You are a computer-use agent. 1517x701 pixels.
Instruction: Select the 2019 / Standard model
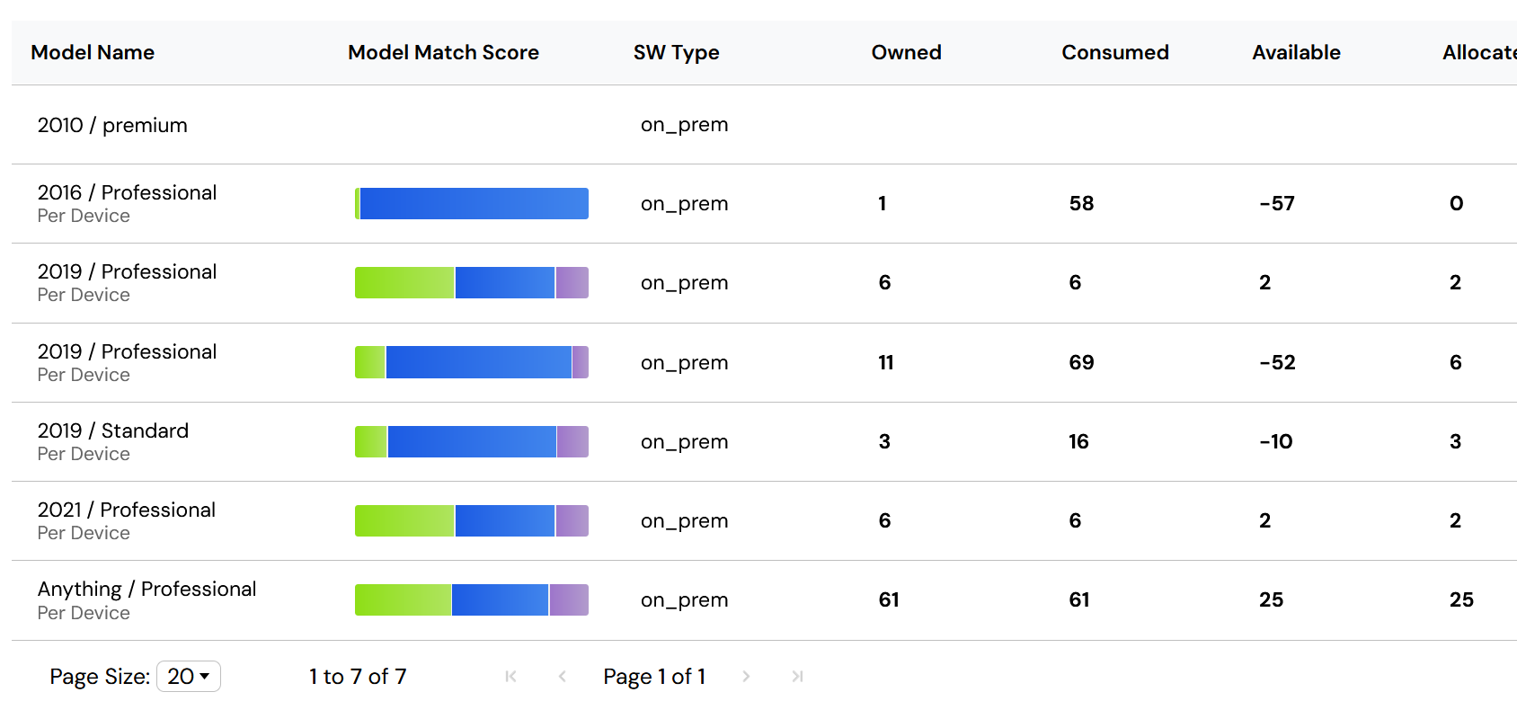tap(113, 431)
